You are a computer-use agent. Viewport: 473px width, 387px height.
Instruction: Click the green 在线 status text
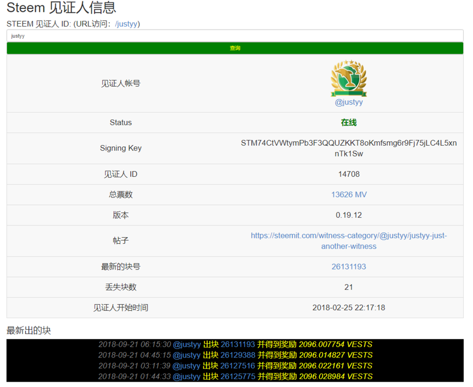(x=349, y=123)
